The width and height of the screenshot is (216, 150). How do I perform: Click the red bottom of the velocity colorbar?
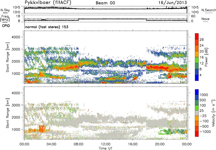point(197,134)
